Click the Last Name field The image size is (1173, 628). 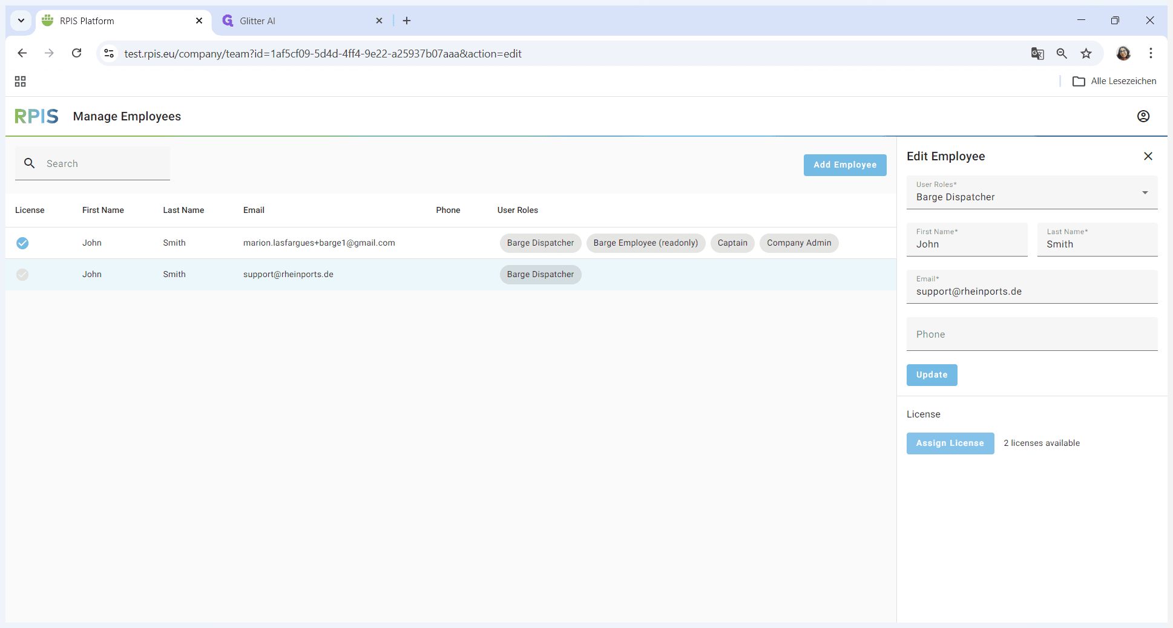point(1097,240)
